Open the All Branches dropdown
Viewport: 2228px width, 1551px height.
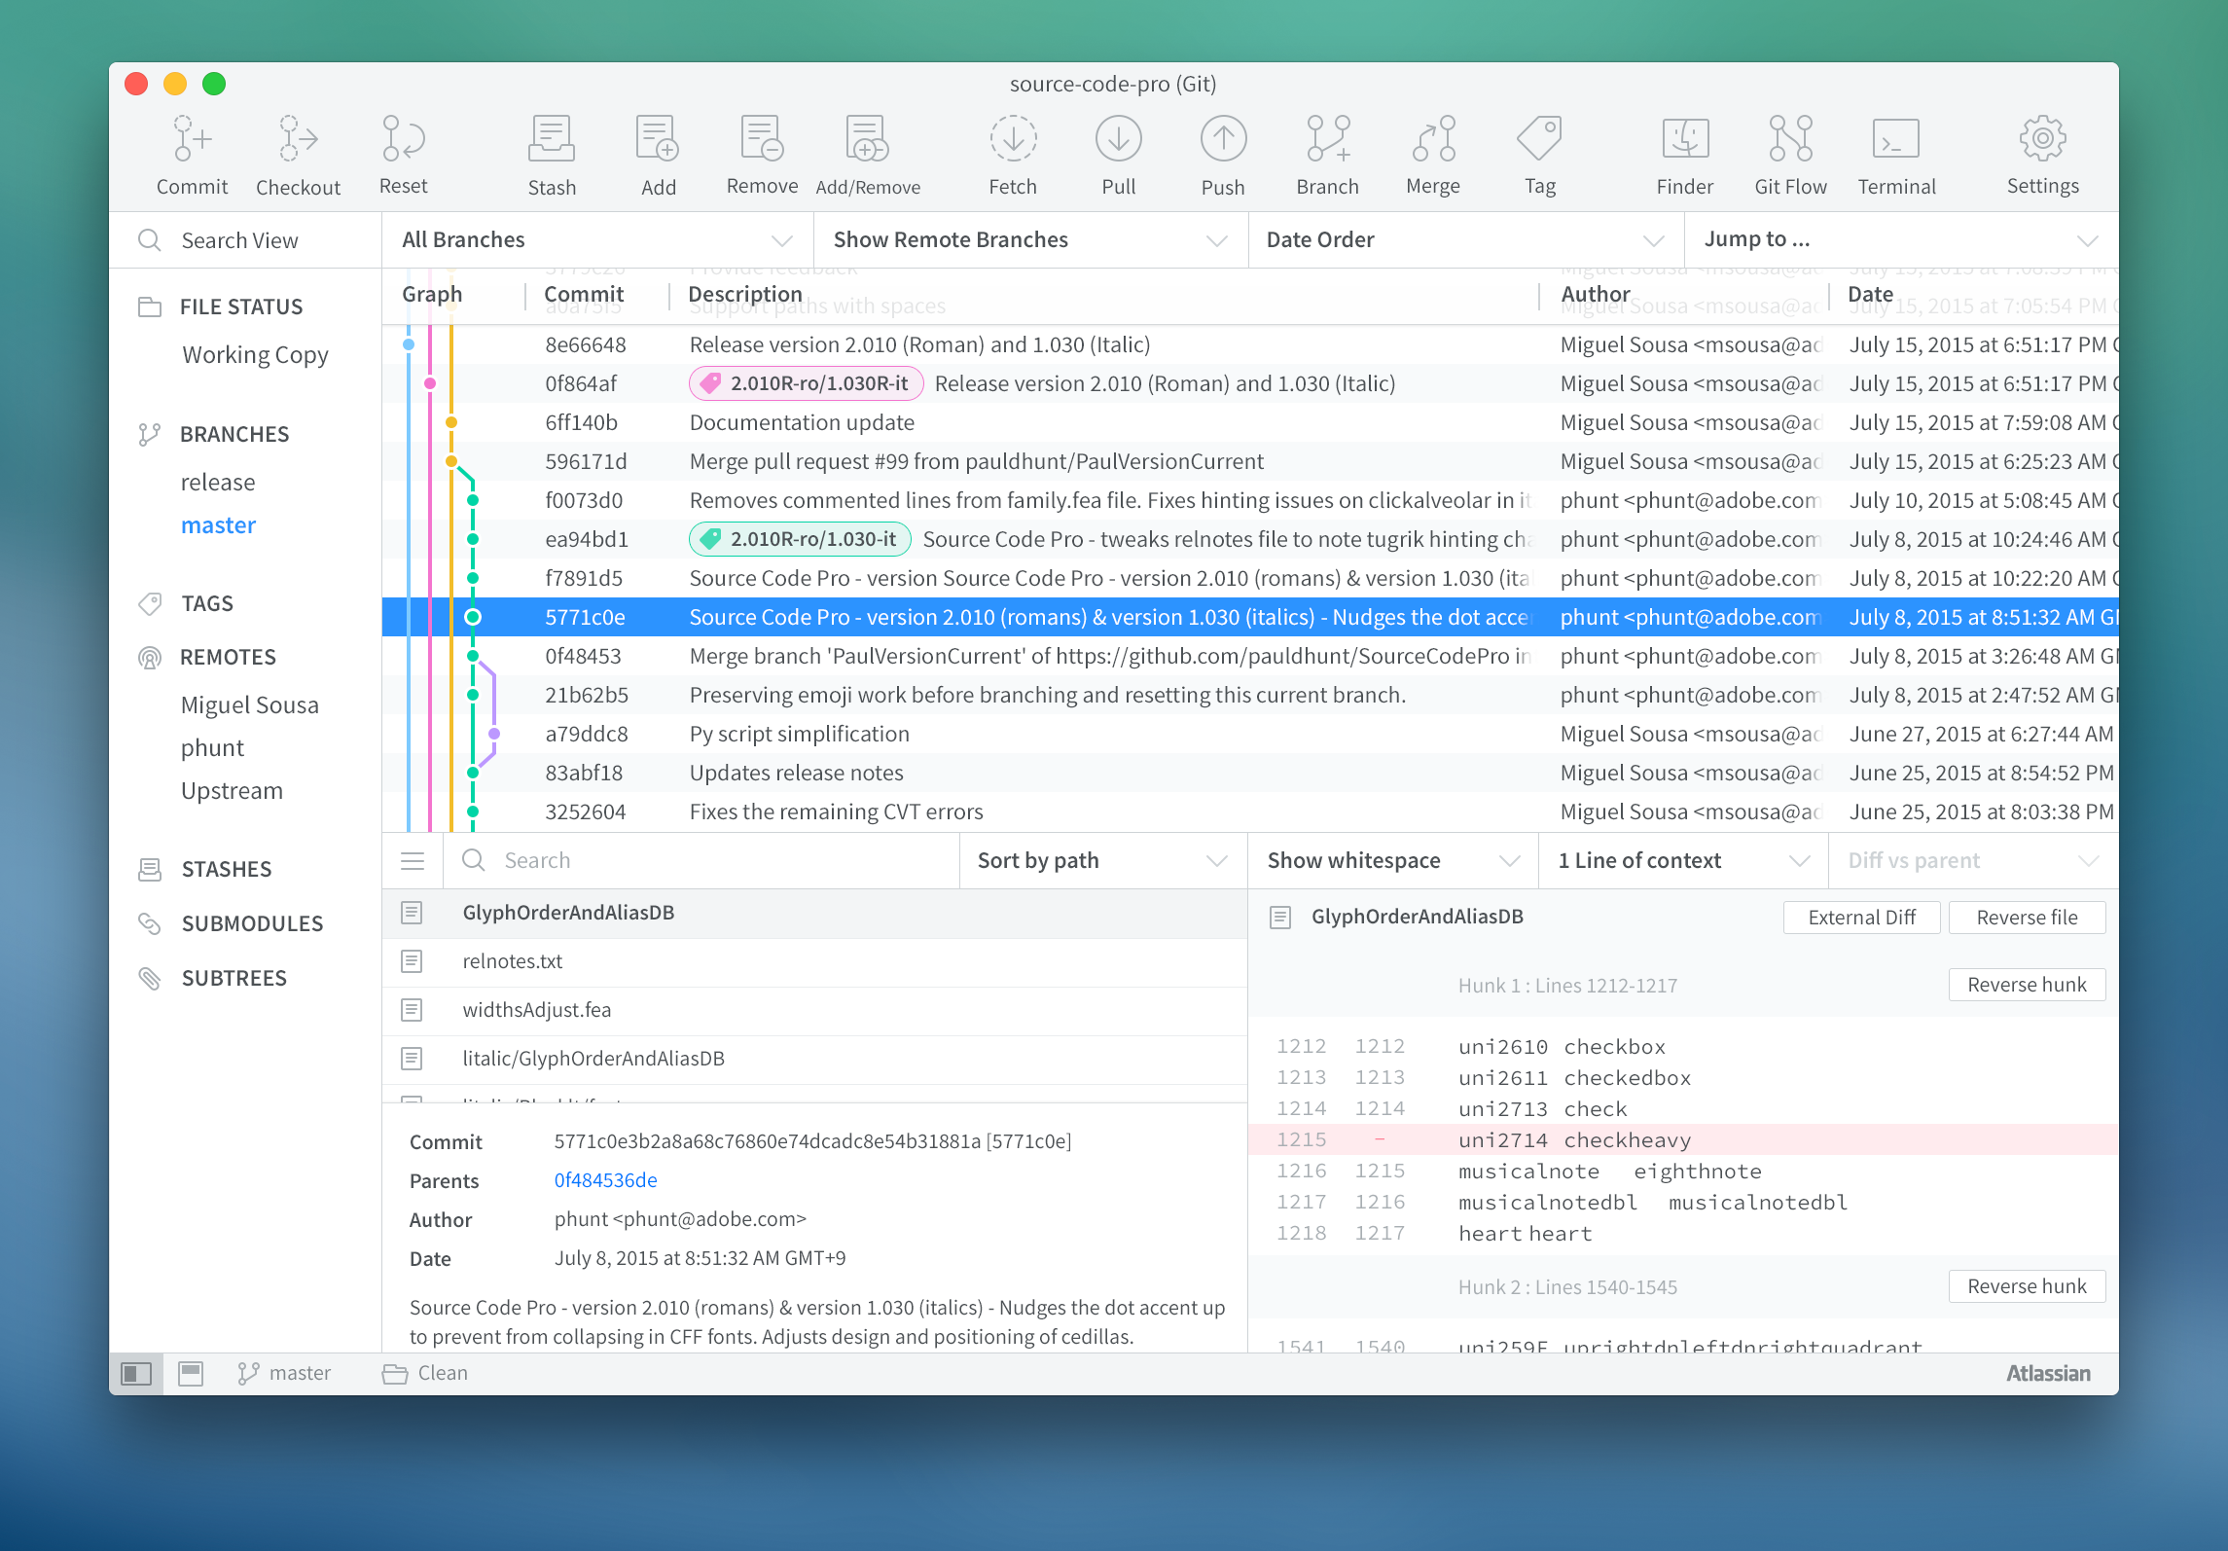click(597, 240)
